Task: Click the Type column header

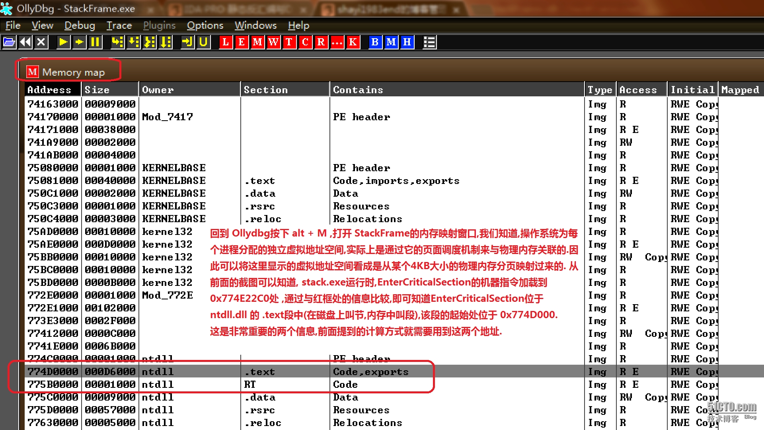Action: coord(600,90)
